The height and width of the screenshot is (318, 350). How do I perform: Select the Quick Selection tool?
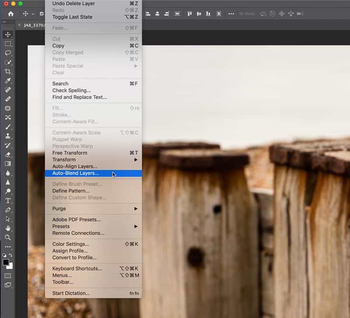click(x=8, y=62)
